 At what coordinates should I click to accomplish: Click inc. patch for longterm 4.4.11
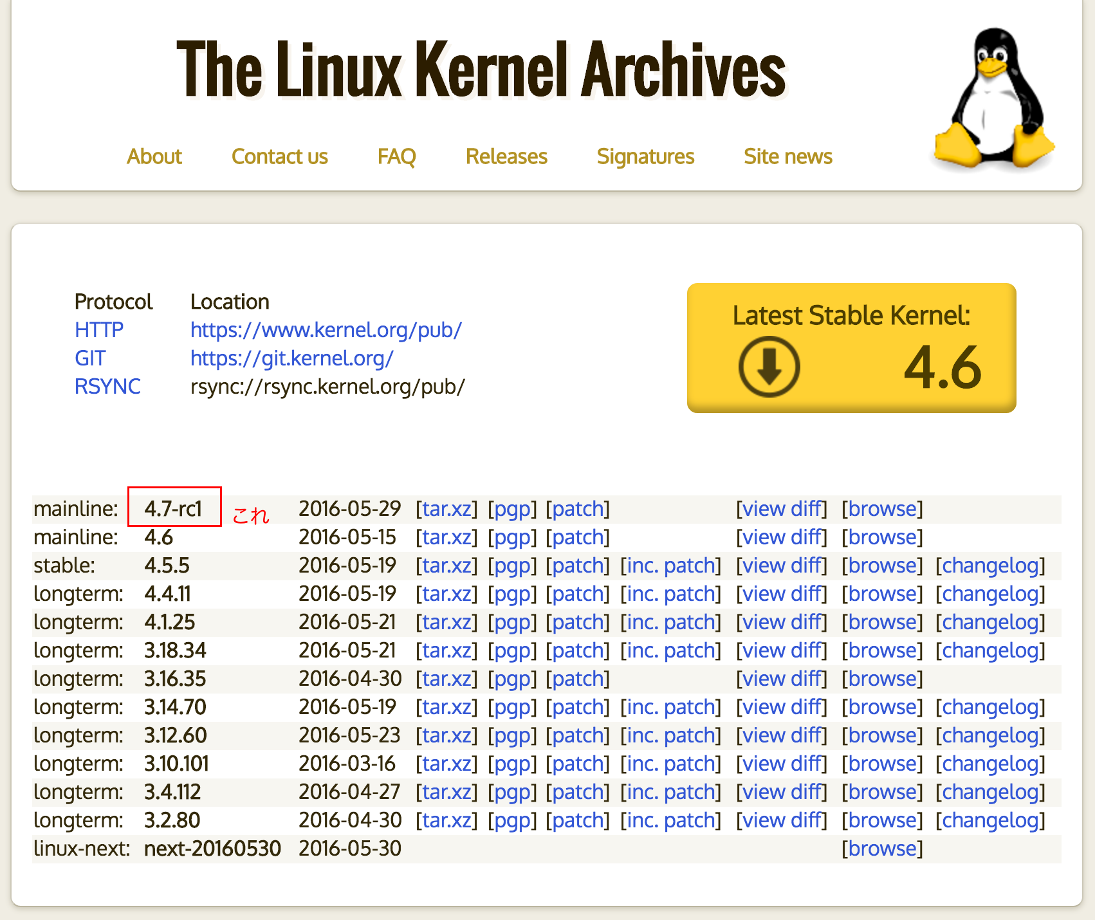click(670, 594)
